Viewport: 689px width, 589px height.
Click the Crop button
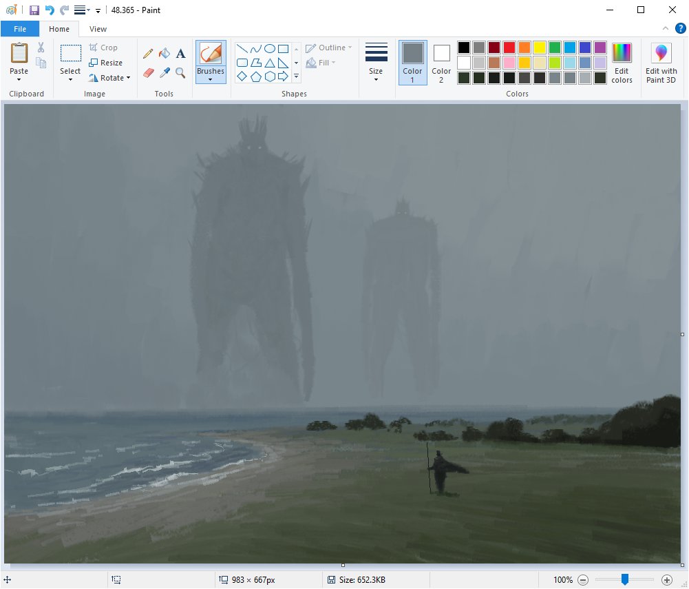coord(103,48)
